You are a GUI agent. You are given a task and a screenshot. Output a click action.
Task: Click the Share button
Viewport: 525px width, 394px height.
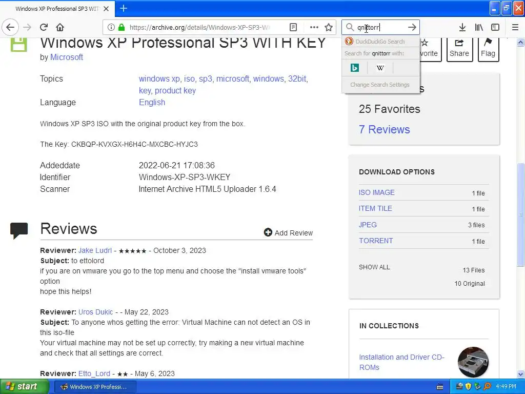(459, 49)
